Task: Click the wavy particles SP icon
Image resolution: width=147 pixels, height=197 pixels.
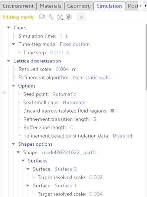Action: click(x=51, y=17)
